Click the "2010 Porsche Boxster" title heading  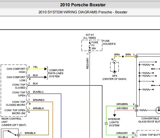[83, 5]
